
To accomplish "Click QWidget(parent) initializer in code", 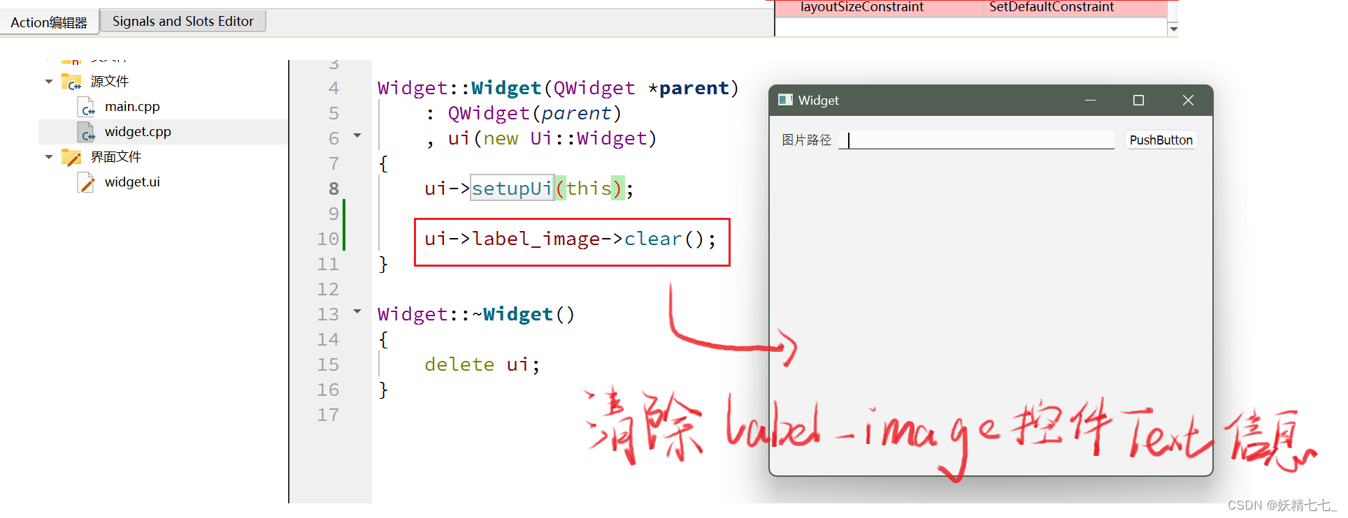I will click(x=534, y=113).
